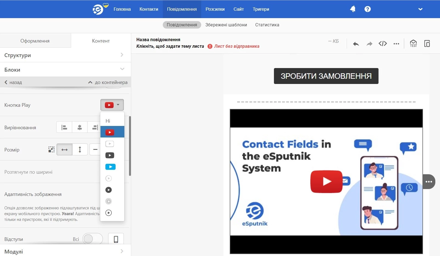440x256 pixels.
Task: Click mobile paddings phone icon button
Action: 116,239
